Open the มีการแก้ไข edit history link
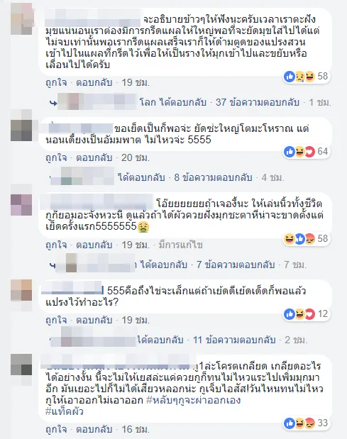Viewport: 347px width, 439px height. [x=181, y=245]
